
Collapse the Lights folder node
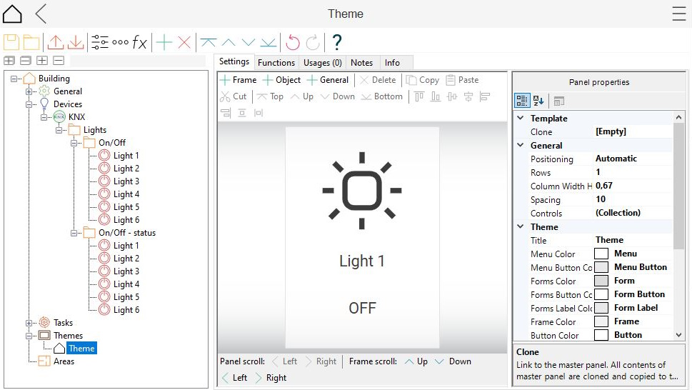click(59, 130)
